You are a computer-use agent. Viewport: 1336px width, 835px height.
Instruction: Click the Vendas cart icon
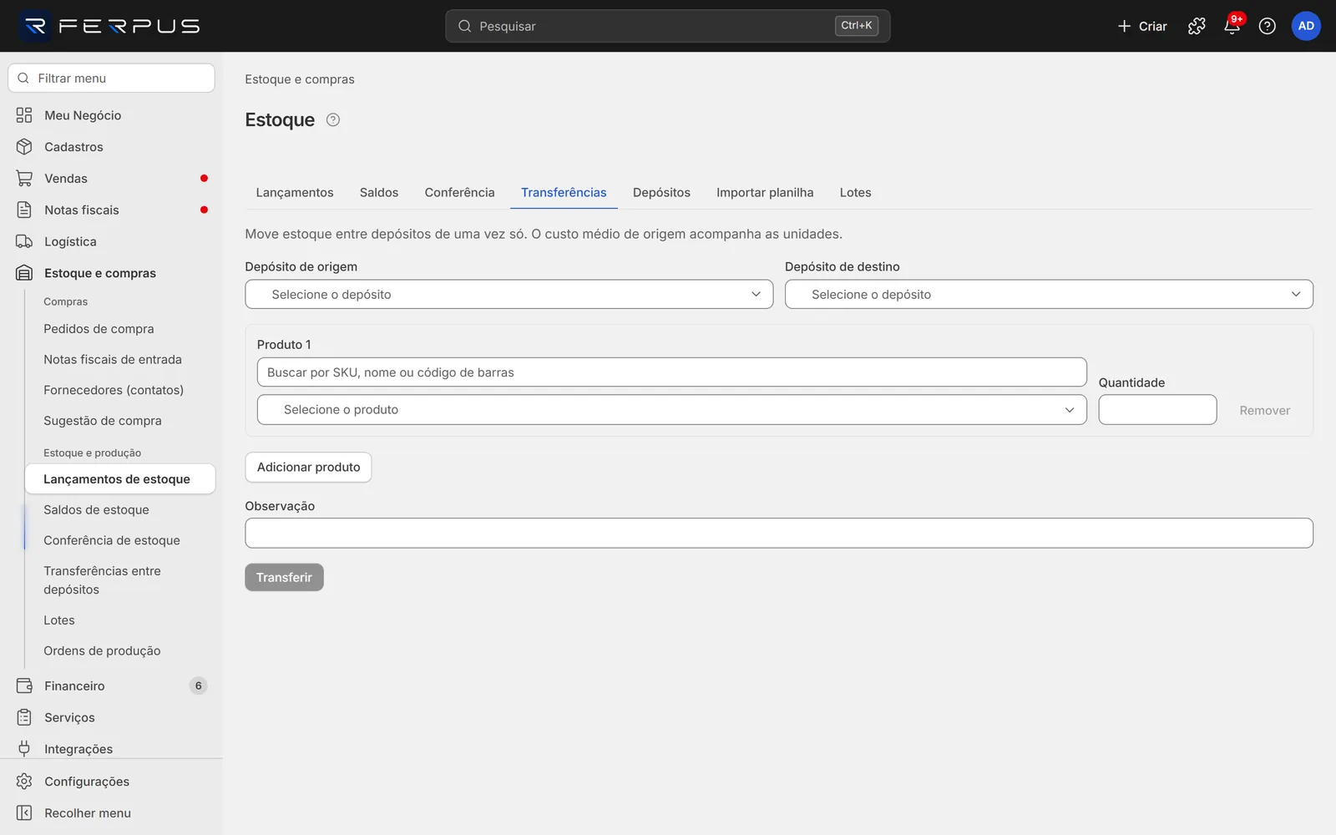click(x=24, y=179)
